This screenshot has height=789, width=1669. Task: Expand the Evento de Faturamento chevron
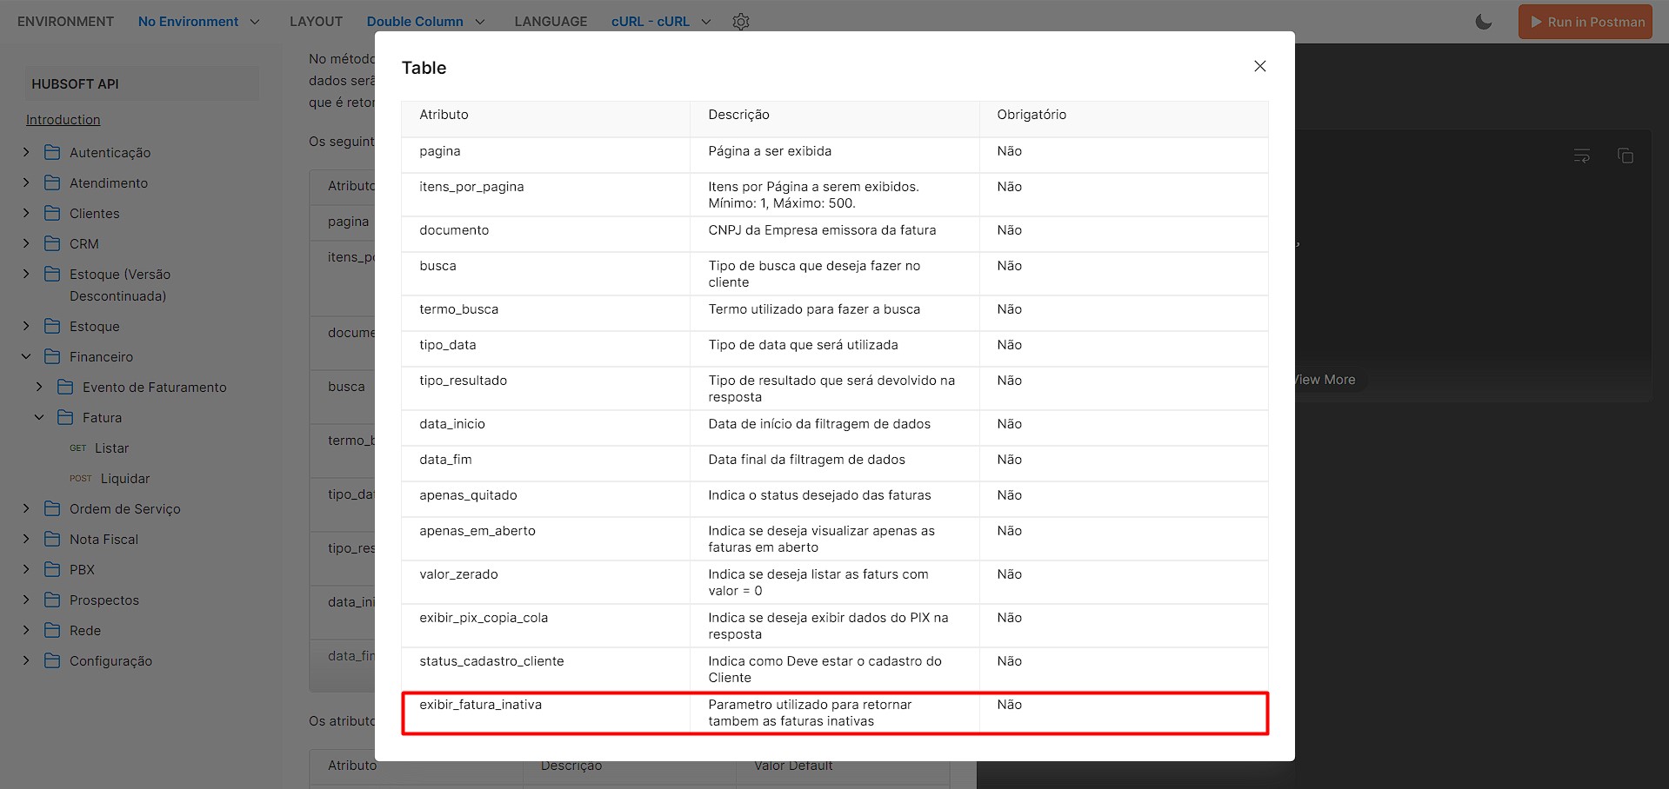pos(39,387)
